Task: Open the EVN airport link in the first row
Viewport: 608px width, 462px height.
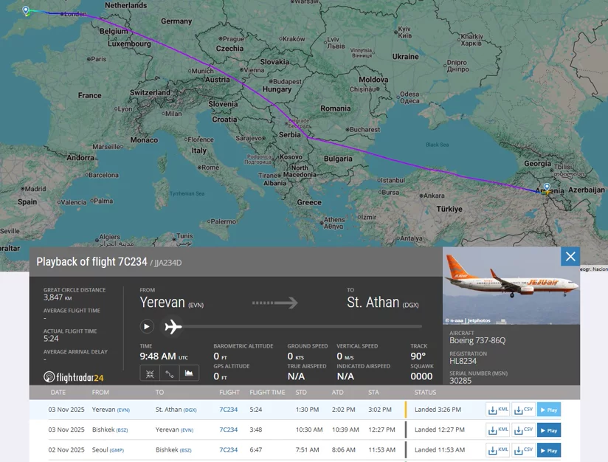Action: click(x=123, y=410)
